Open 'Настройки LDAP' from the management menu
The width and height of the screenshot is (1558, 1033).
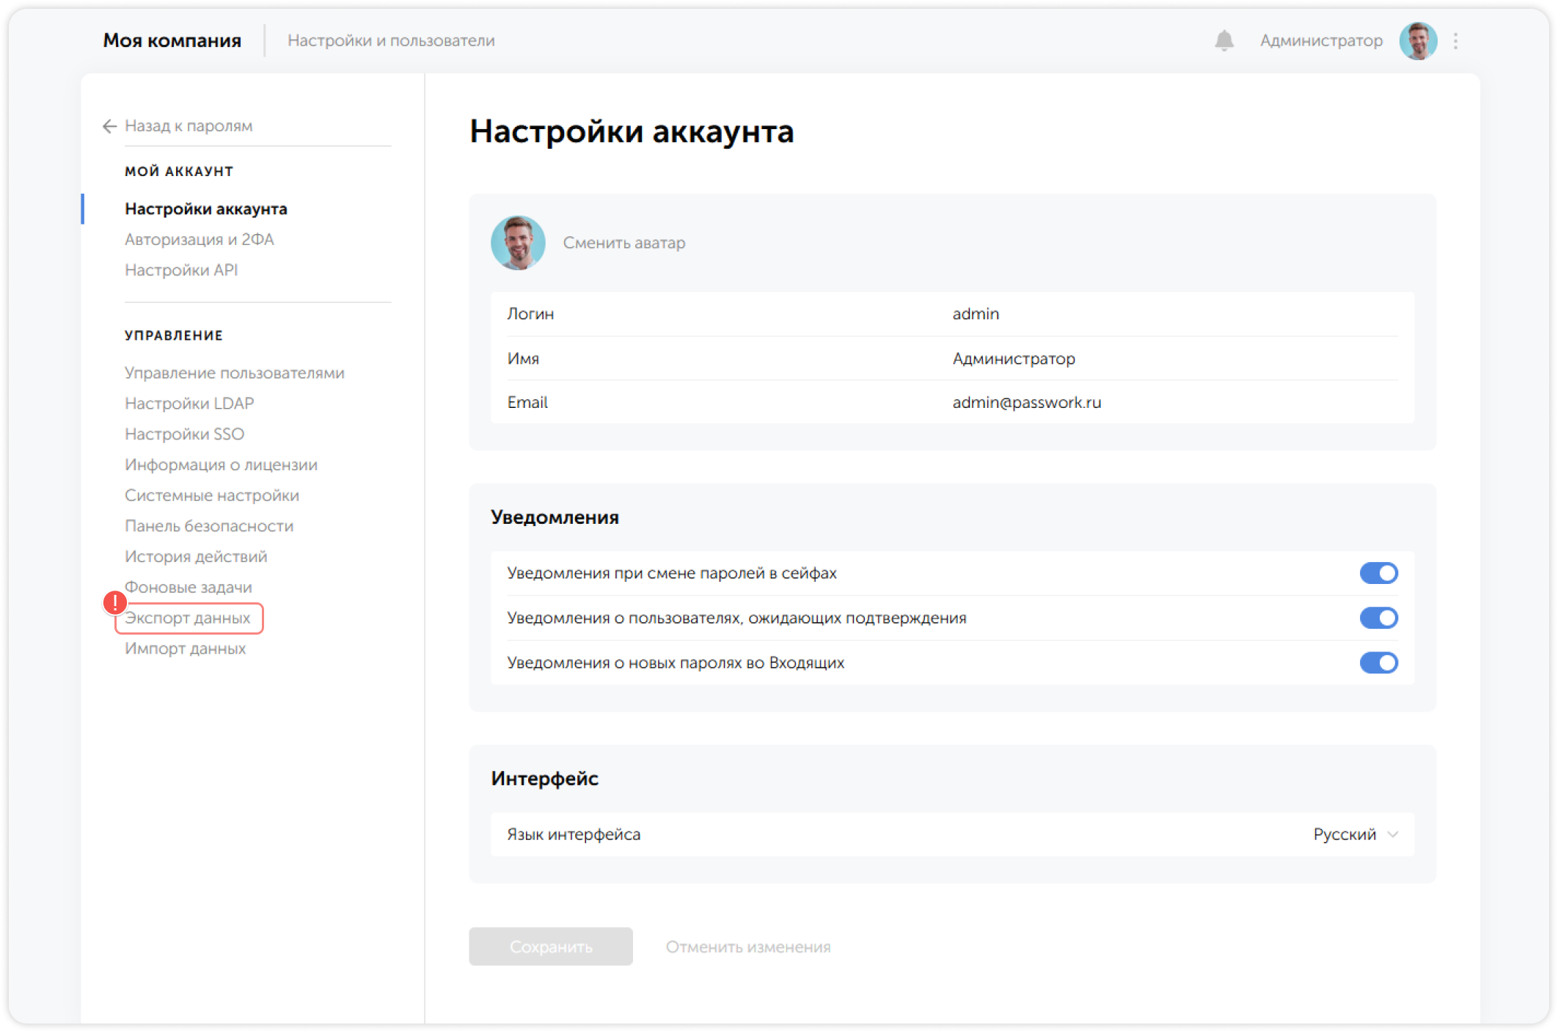189,403
